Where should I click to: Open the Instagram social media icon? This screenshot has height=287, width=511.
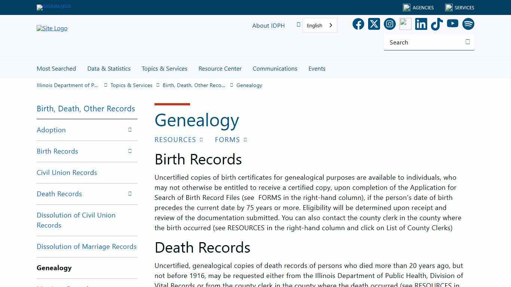point(389,24)
